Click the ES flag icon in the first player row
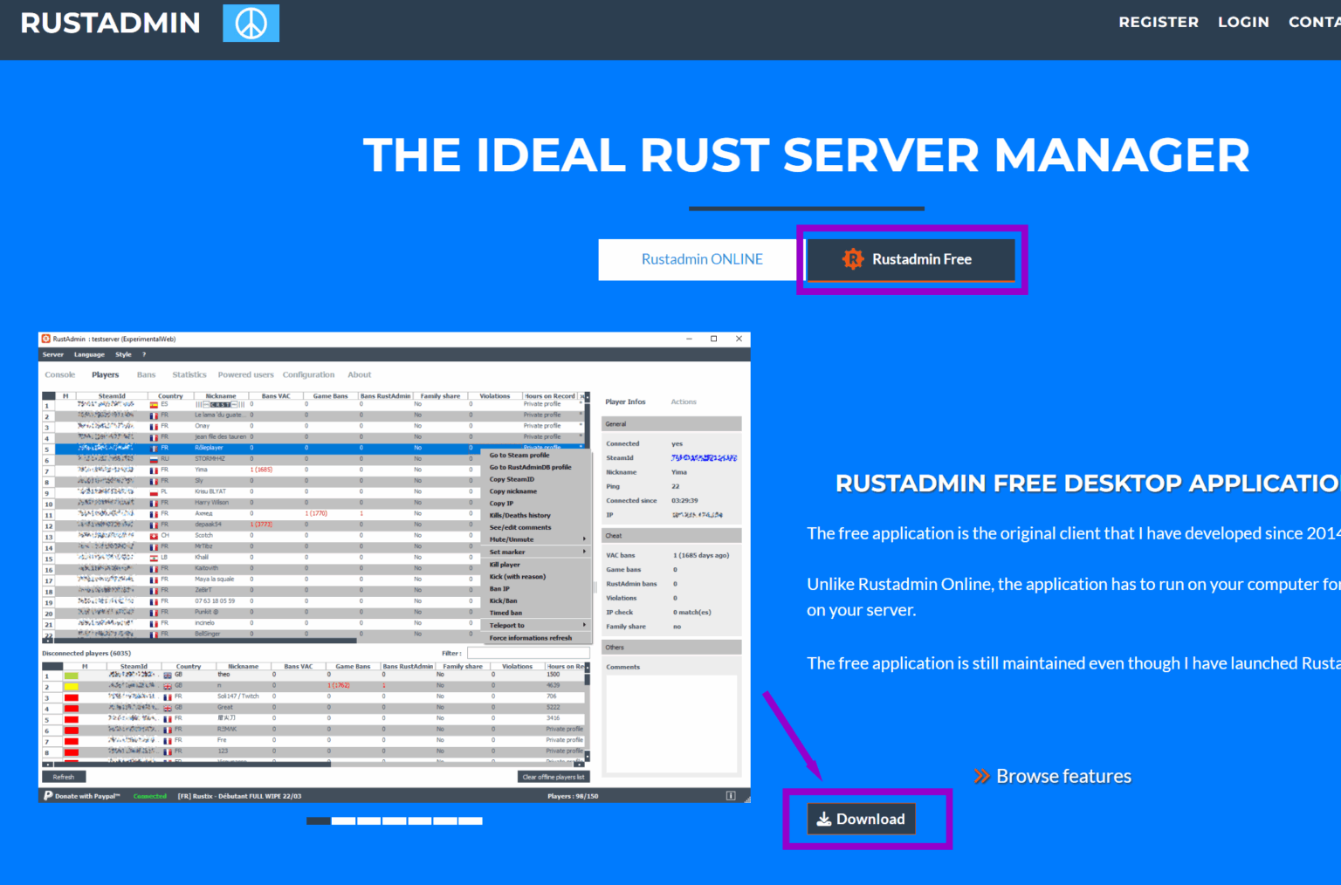This screenshot has width=1341, height=885. [x=155, y=403]
